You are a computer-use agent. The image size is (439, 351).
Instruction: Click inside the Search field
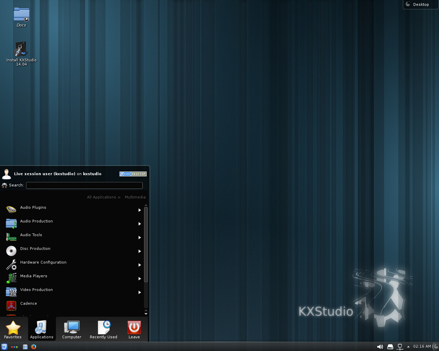pyautogui.click(x=84, y=185)
